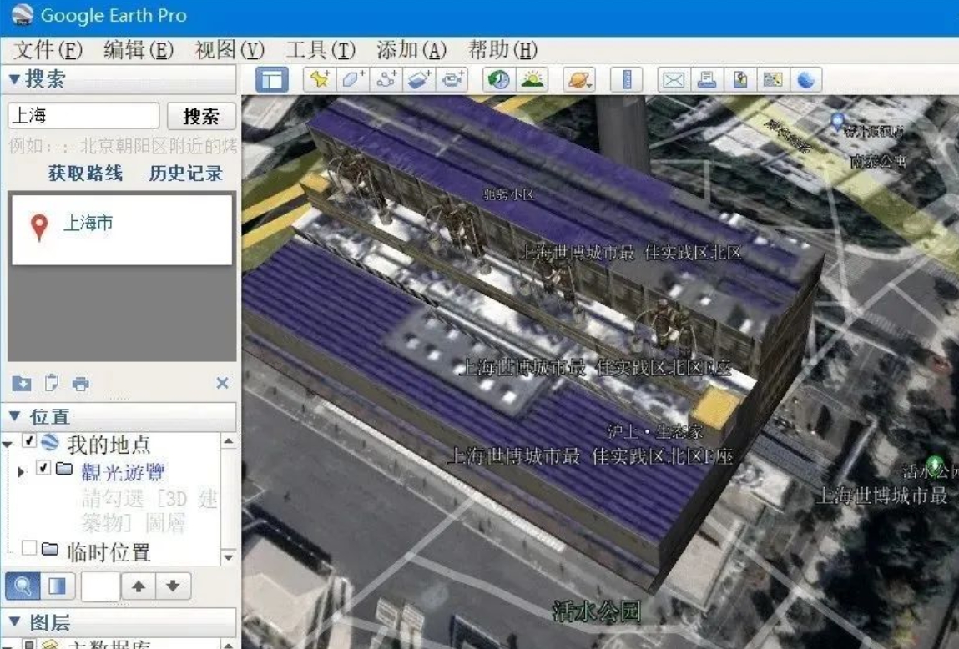Expand the 觀光遊覽 folder tree node
The height and width of the screenshot is (649, 959).
21,472
